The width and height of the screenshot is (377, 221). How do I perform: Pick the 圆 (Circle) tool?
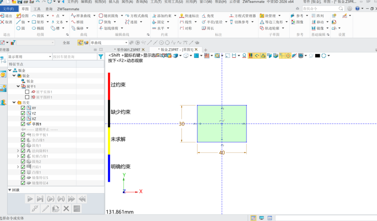click(x=21, y=28)
